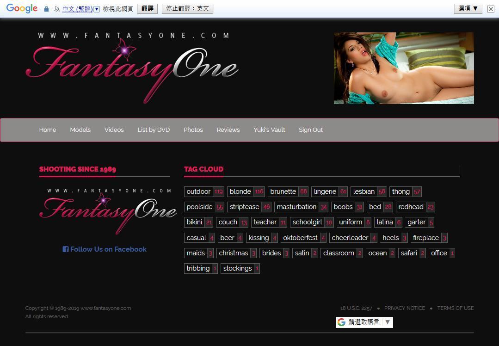Click the header banner photo
The height and width of the screenshot is (346, 499).
(404, 68)
